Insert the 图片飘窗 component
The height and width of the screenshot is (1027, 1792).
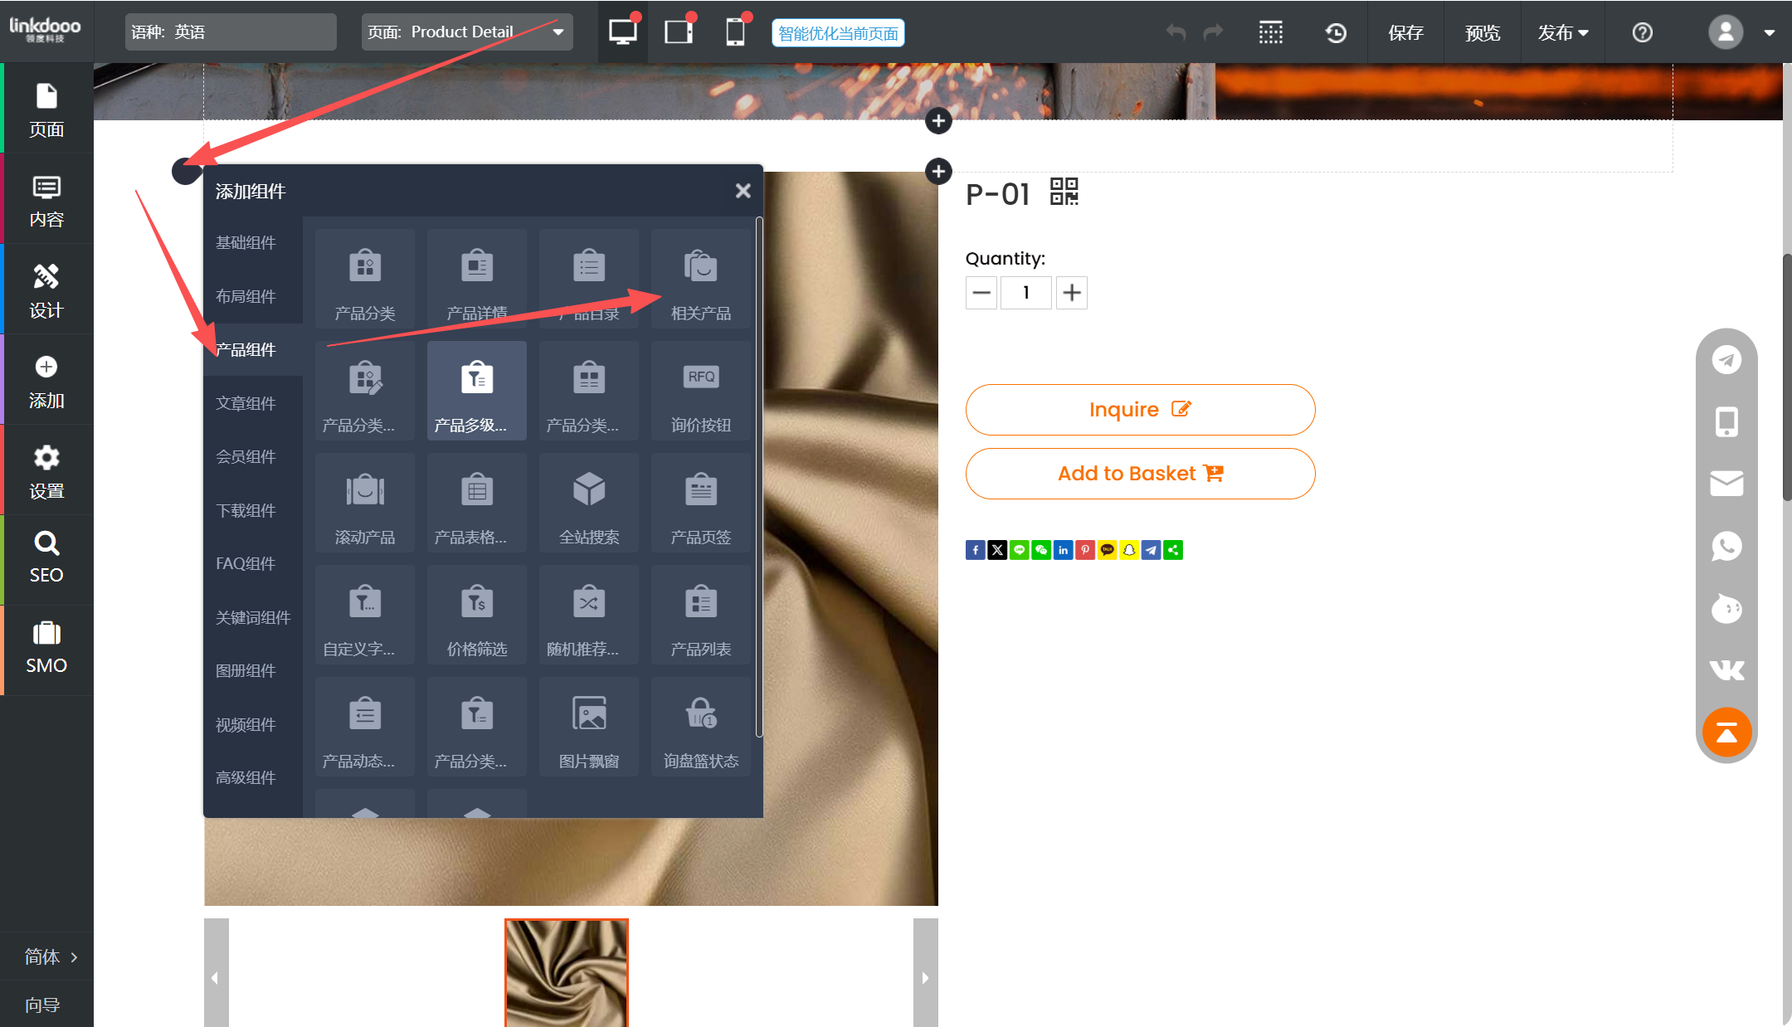(588, 727)
